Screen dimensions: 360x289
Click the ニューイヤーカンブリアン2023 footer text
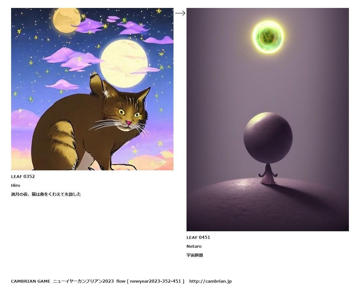[x=83, y=281]
